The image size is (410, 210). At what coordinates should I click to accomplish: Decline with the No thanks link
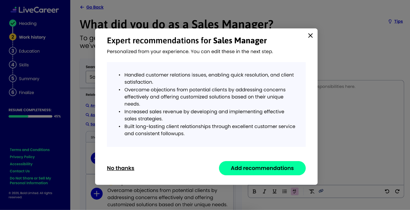pos(120,168)
